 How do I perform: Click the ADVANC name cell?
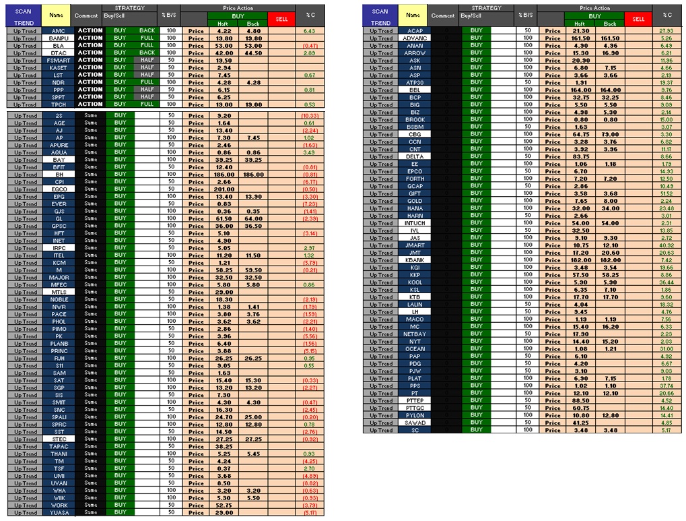click(415, 38)
